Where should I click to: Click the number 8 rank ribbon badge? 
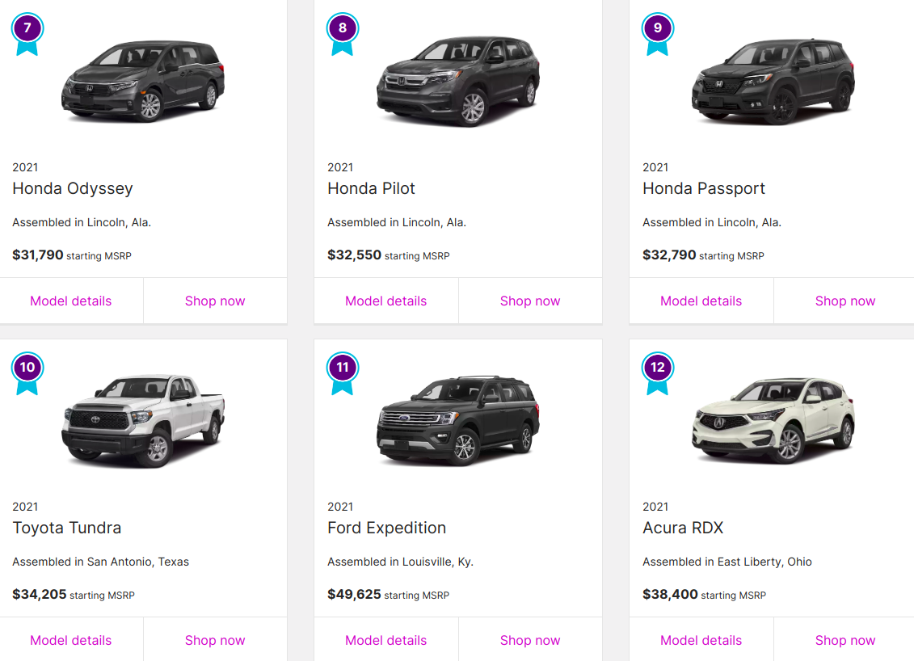[343, 31]
